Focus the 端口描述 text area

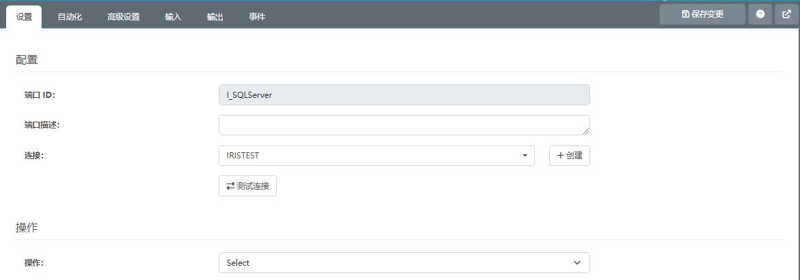point(402,125)
